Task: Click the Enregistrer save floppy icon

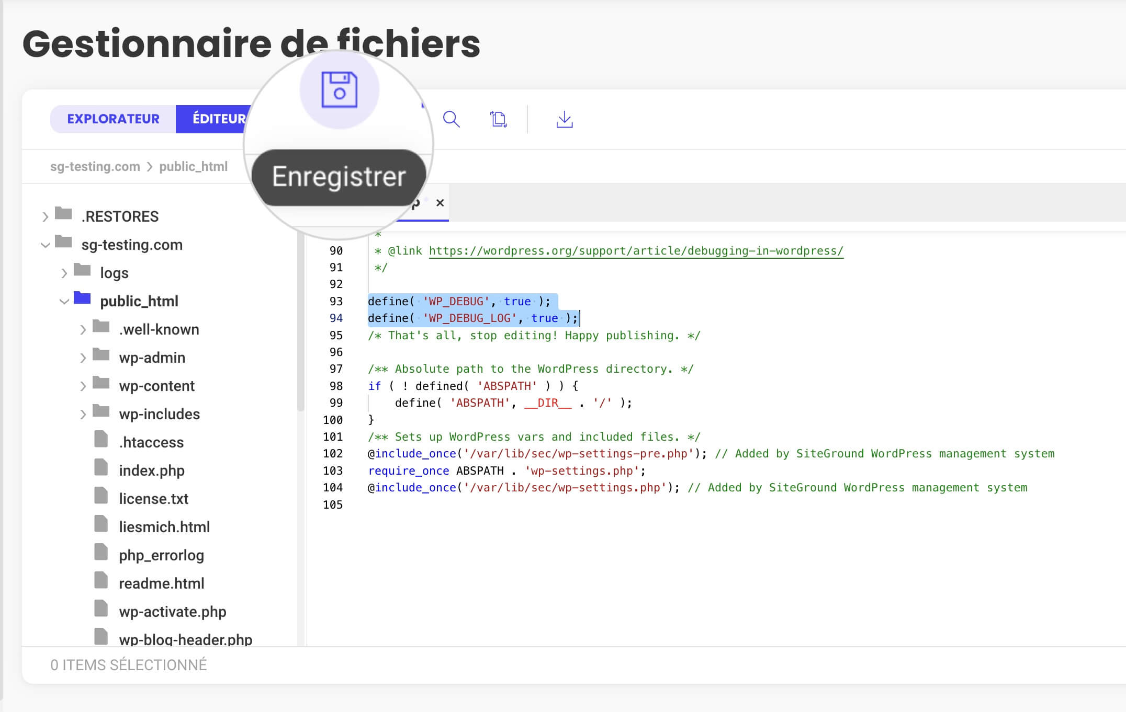Action: [339, 90]
